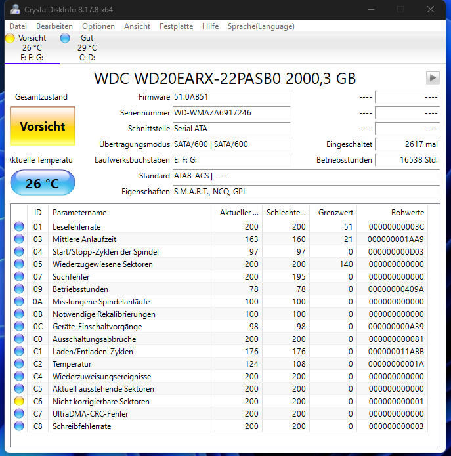Click status dot for Wiederzuweisungsereignisse
Viewport: 451px width, 456px height.
coord(19,377)
